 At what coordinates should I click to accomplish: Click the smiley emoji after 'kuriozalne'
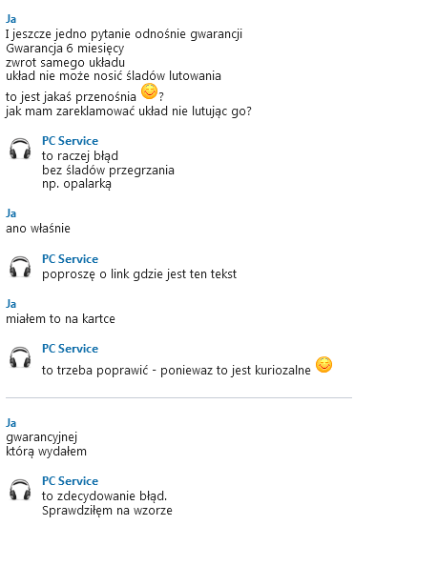(323, 365)
